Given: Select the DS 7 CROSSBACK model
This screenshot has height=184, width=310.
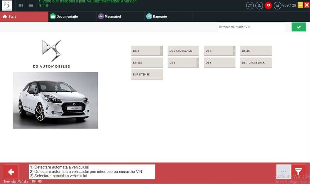Looking at the screenshot, I should [x=256, y=63].
